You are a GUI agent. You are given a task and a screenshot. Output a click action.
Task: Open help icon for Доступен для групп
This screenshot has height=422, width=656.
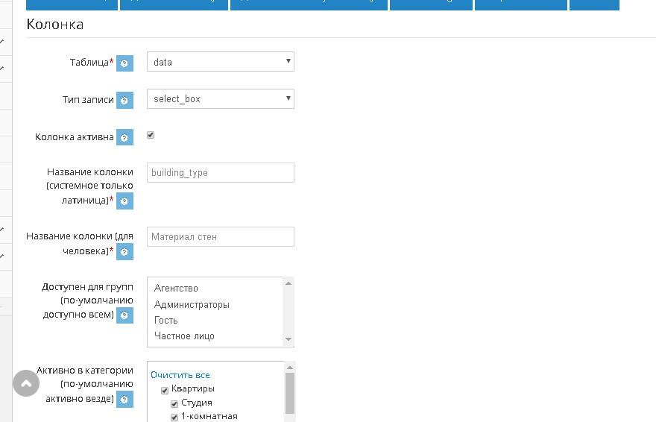click(124, 315)
